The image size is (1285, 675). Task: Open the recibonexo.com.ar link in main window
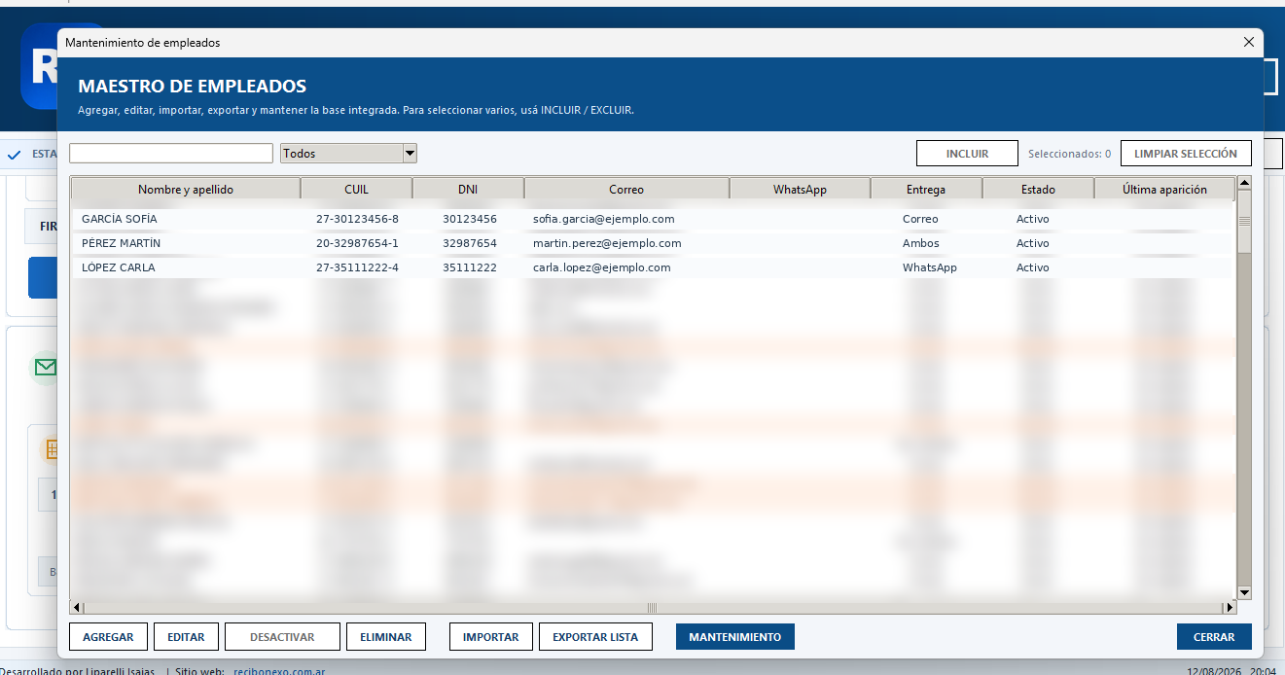point(279,671)
